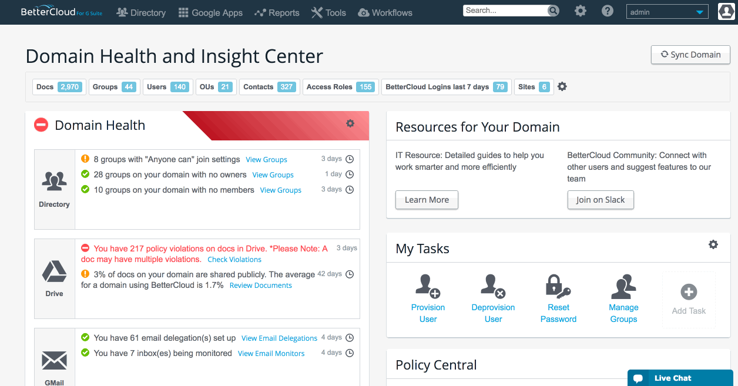
Task: Start the Provision User task
Action: pyautogui.click(x=428, y=298)
